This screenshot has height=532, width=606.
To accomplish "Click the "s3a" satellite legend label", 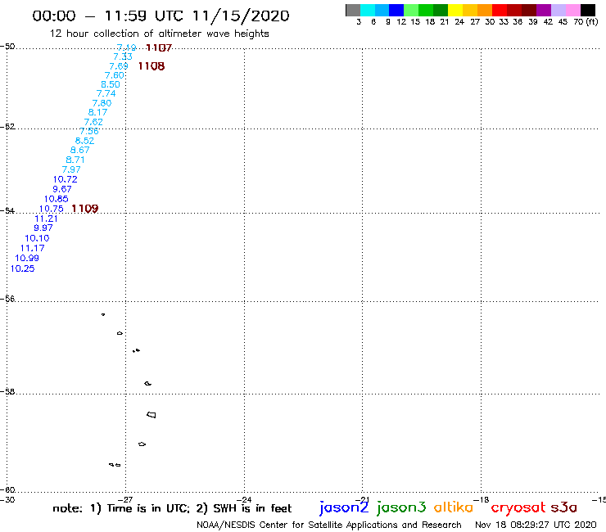I will coord(564,507).
